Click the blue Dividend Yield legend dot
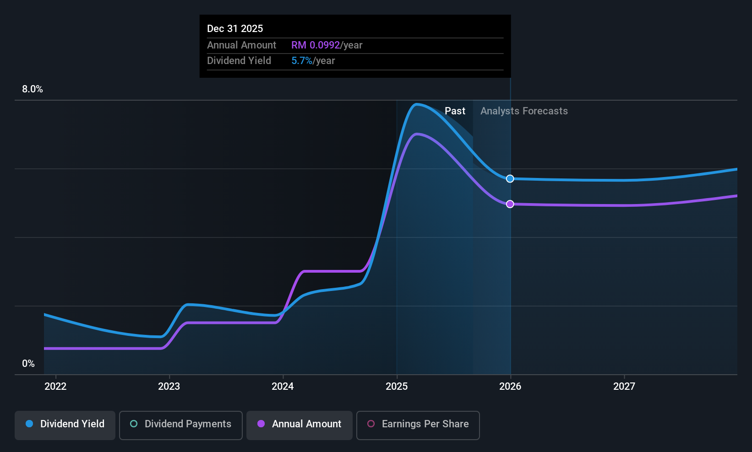The width and height of the screenshot is (752, 452). point(29,424)
